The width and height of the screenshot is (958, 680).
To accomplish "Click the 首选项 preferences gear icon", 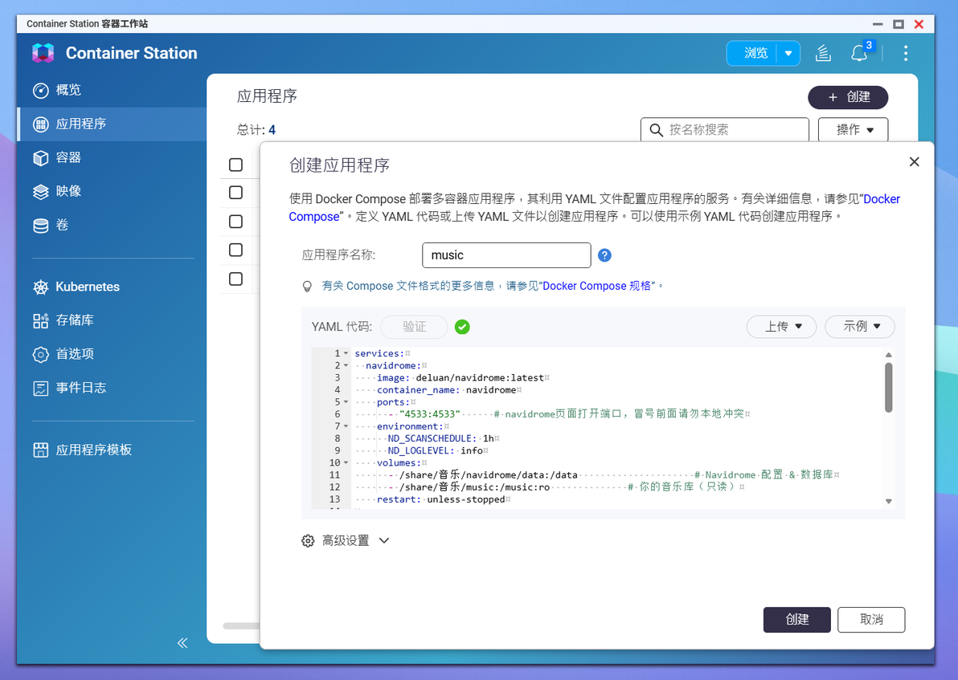I will (x=40, y=354).
